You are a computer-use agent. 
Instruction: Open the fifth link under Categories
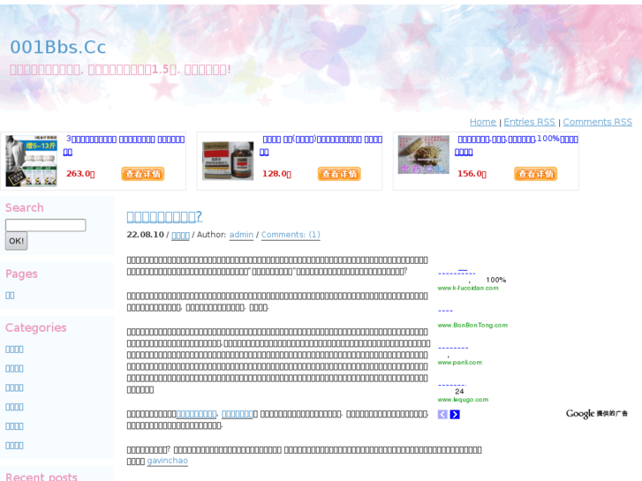14,426
